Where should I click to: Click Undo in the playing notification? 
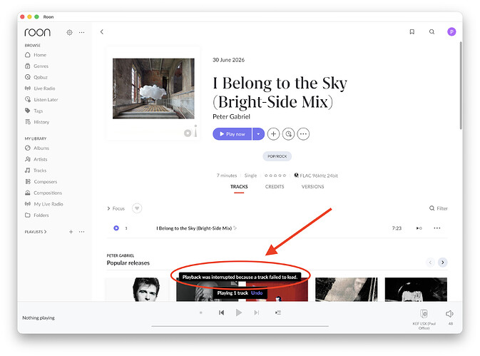pyautogui.click(x=257, y=293)
